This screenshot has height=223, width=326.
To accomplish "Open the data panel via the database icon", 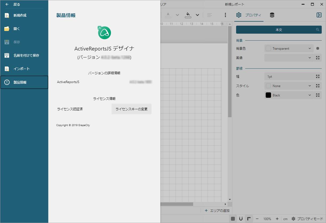I will 272,15.
